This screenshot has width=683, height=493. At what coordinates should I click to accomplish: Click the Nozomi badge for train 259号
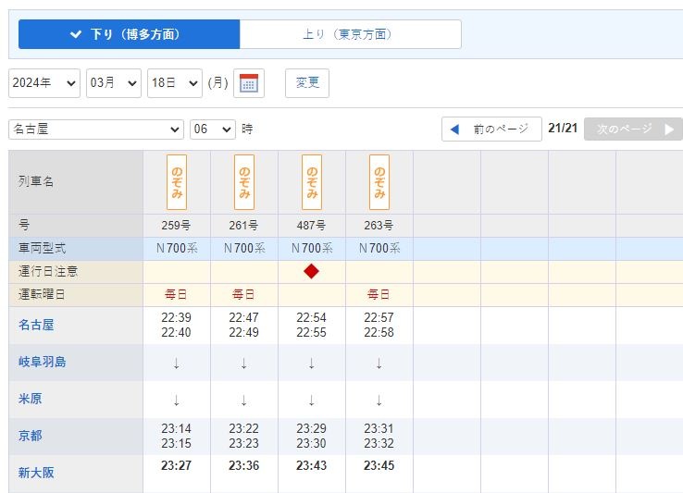click(177, 182)
